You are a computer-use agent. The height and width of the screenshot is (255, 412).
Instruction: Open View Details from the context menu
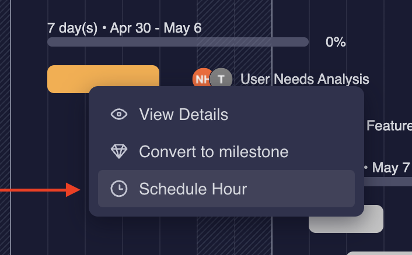click(x=183, y=115)
